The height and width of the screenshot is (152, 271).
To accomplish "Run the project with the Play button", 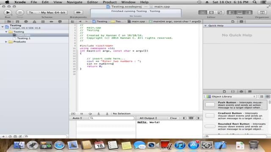I will pos(8,12).
